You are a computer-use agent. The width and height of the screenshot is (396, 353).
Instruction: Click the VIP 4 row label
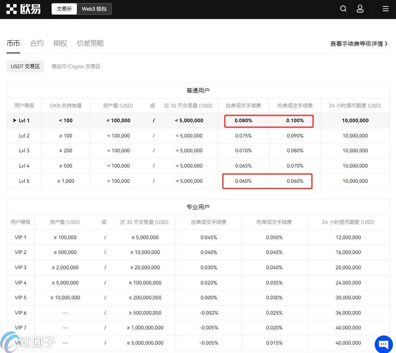click(x=21, y=283)
